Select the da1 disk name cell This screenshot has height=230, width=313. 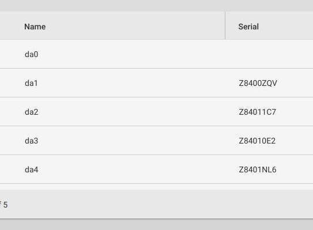pyautogui.click(x=31, y=83)
